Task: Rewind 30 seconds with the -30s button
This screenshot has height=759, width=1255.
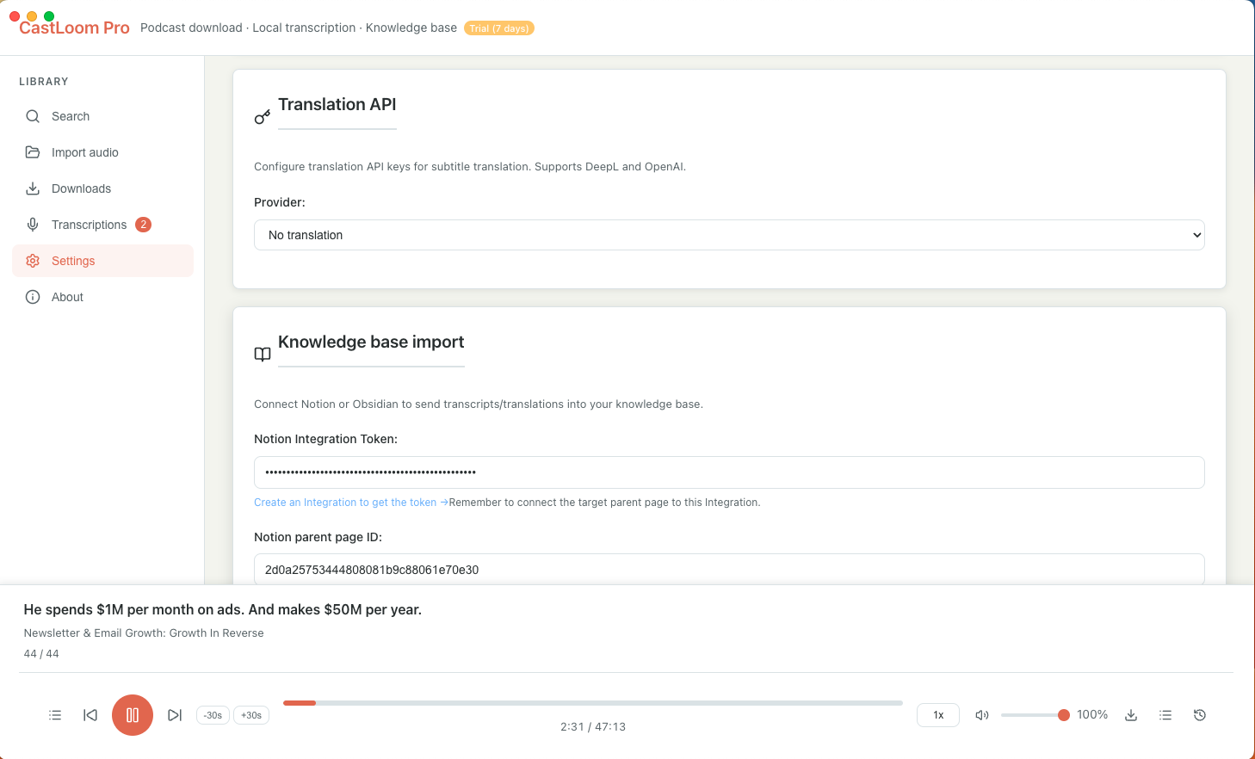Action: point(212,715)
